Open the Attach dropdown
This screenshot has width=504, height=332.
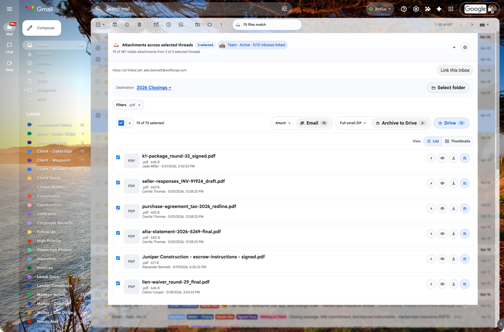(x=283, y=123)
